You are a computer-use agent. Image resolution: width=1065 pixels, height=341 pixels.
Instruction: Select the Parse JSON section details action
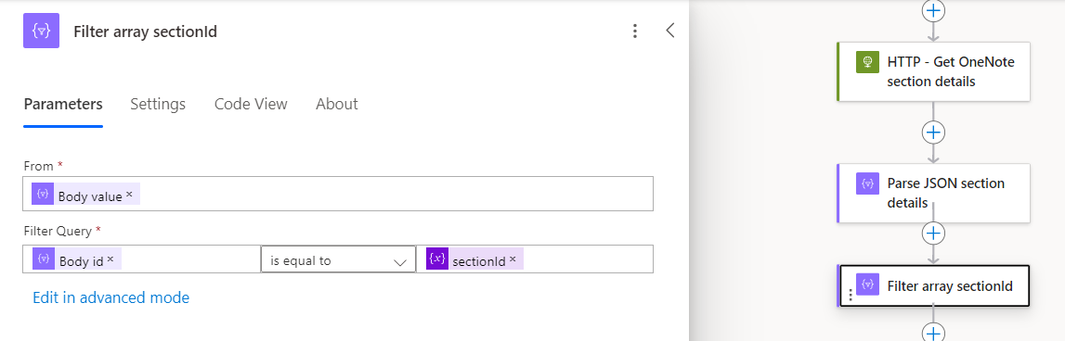(x=933, y=193)
